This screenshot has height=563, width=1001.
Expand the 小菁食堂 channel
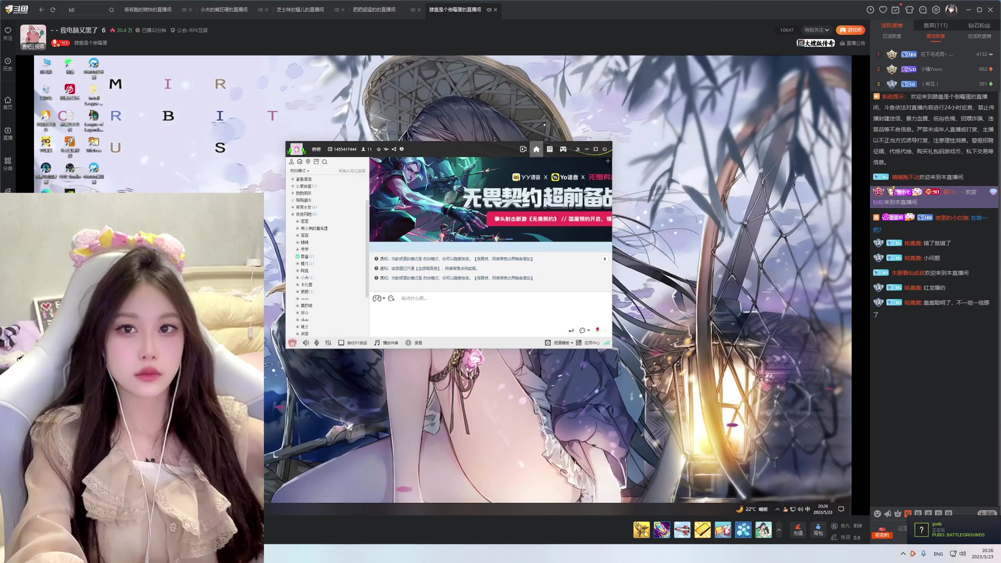[292, 186]
